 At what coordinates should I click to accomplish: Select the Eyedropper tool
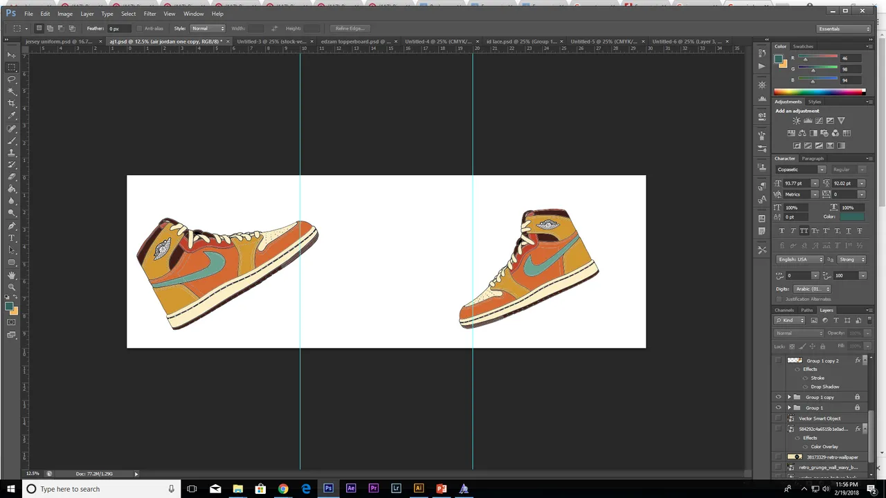click(x=12, y=116)
